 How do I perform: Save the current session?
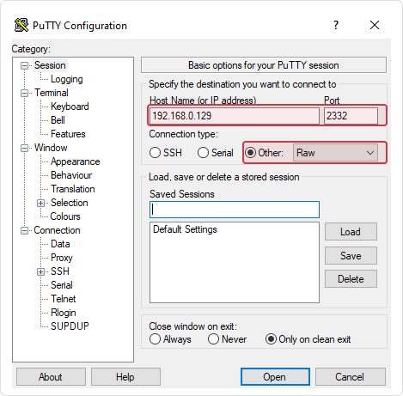(x=351, y=255)
